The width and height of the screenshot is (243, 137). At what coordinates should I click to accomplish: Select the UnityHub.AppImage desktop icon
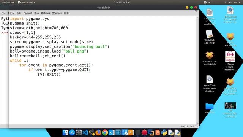210,37
